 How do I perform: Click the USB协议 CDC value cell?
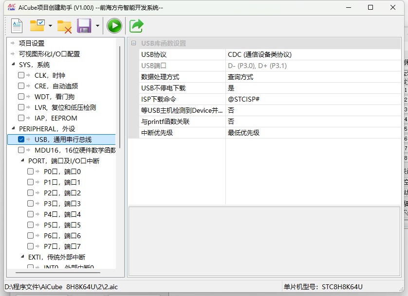313,54
